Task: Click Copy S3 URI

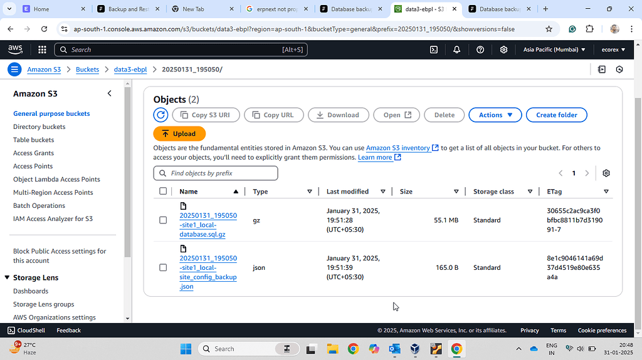Action: tap(206, 115)
